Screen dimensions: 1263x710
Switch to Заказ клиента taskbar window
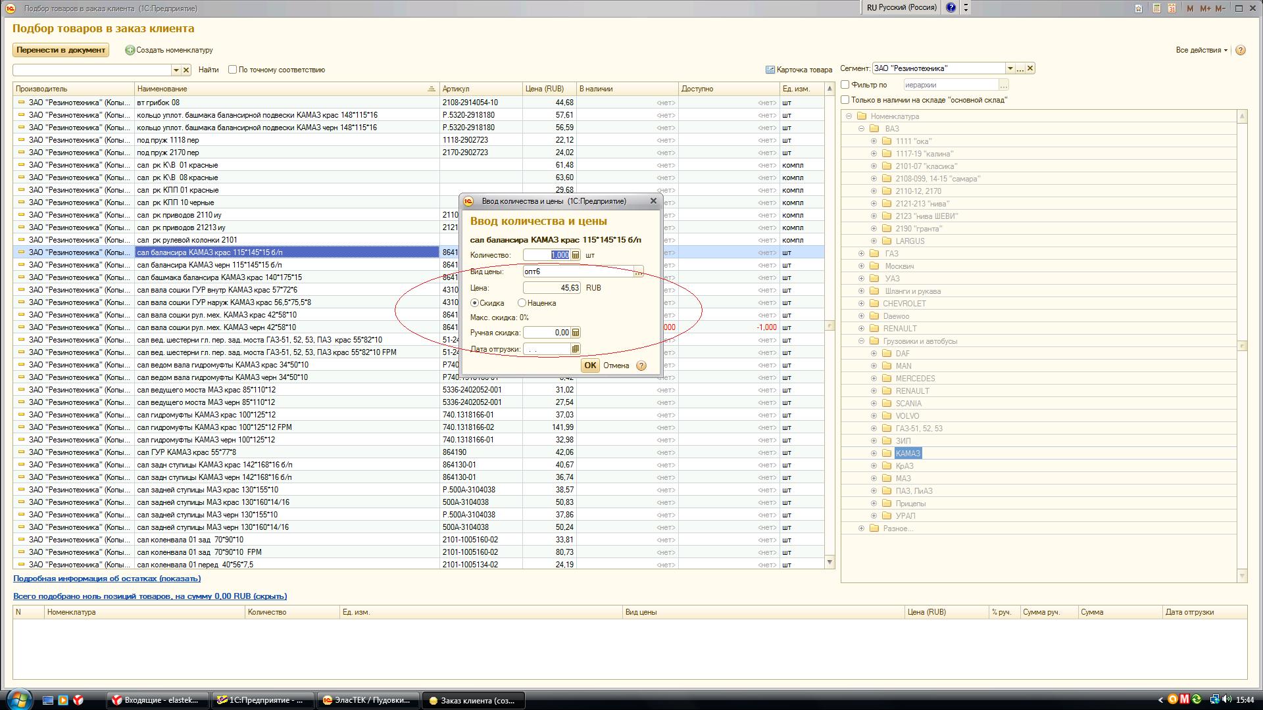473,700
